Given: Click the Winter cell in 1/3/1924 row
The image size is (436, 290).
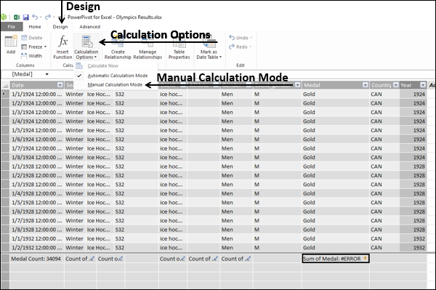Looking at the screenshot, I should 75,113.
